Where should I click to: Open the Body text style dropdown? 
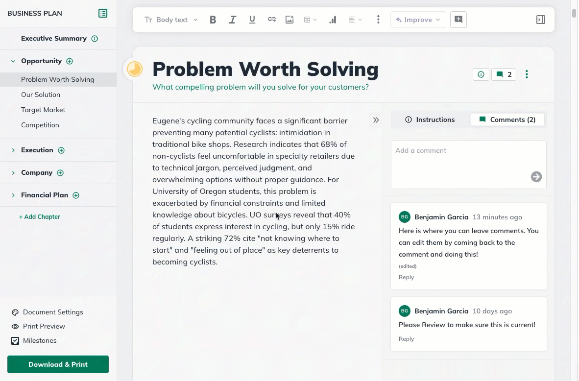(x=171, y=20)
